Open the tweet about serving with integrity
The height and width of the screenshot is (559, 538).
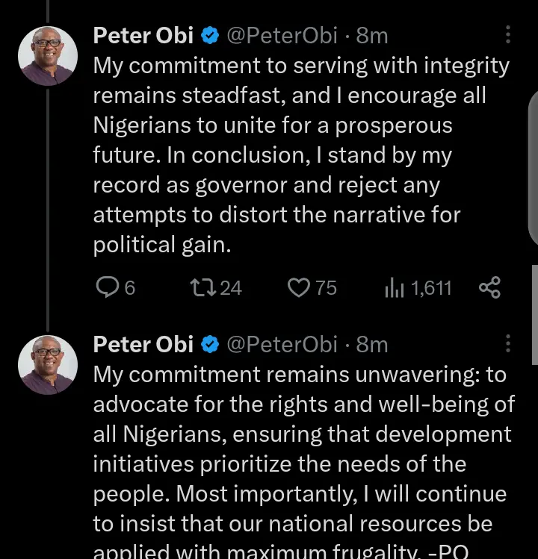299,154
